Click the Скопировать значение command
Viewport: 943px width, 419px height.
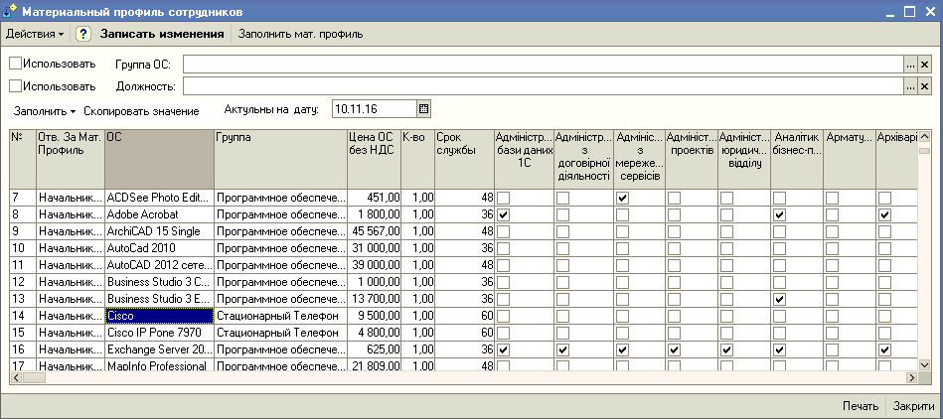point(141,110)
